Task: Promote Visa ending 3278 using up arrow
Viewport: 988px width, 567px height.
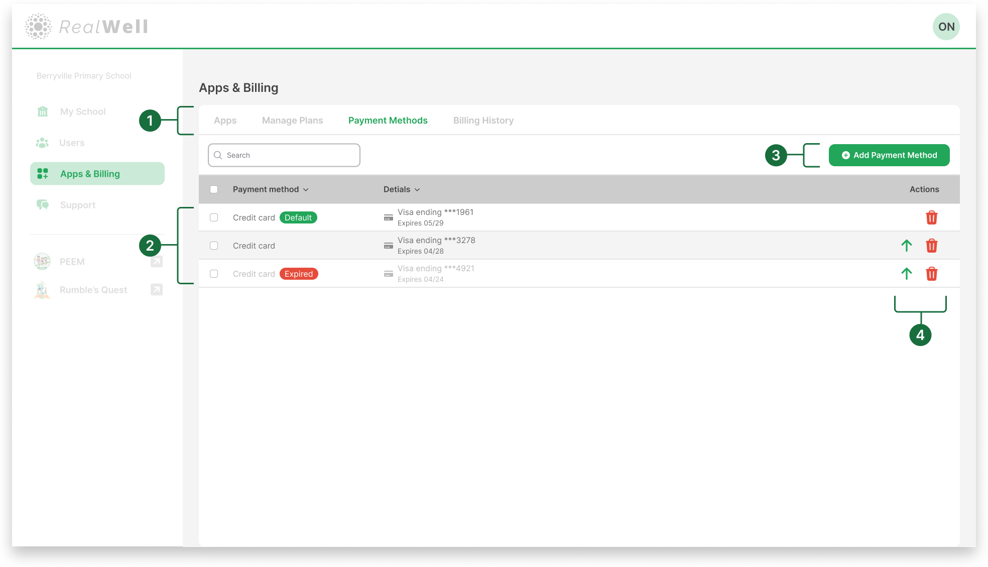Action: (x=906, y=246)
